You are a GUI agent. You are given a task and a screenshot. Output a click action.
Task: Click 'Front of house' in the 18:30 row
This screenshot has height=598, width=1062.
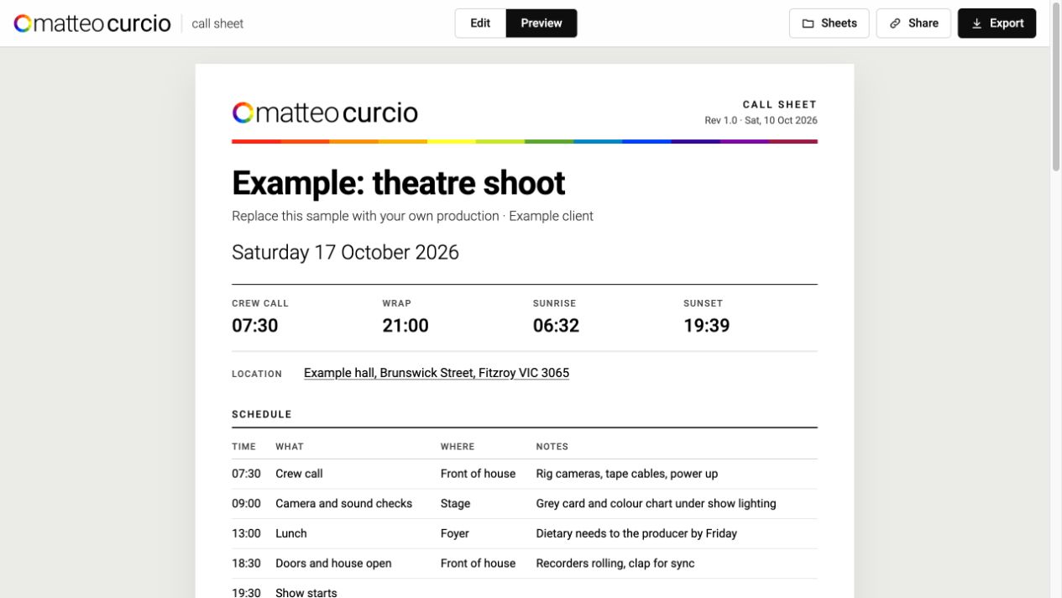pos(478,564)
